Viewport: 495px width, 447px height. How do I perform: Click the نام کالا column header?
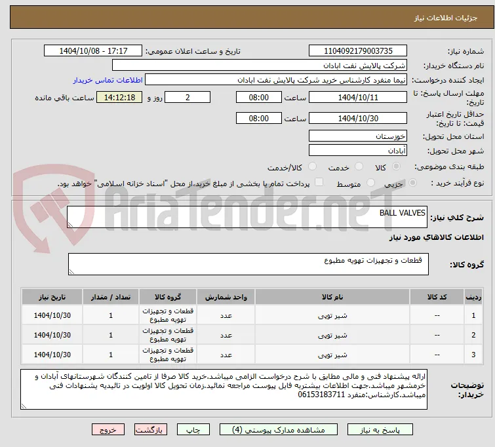[x=332, y=297]
